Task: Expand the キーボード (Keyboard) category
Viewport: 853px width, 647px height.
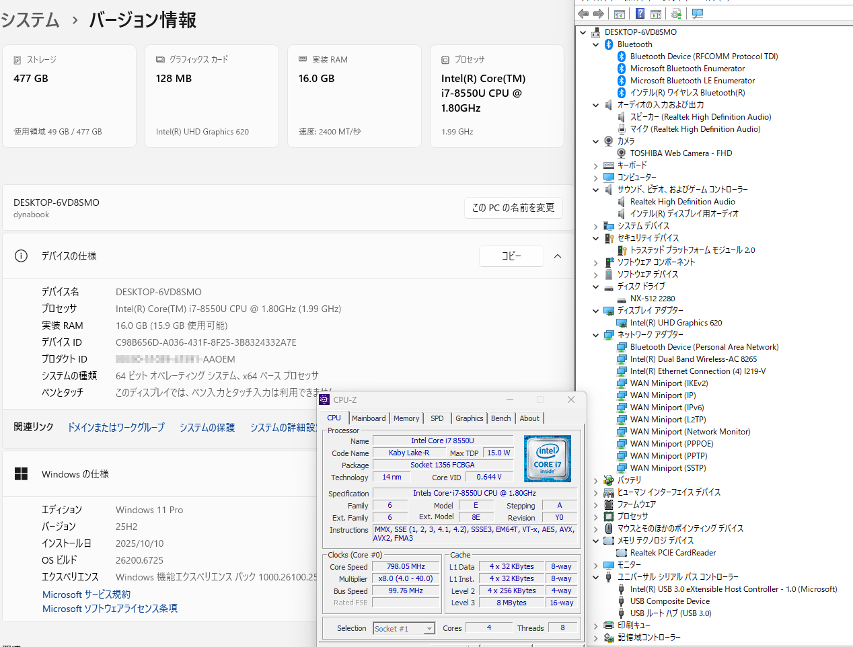Action: (x=596, y=165)
